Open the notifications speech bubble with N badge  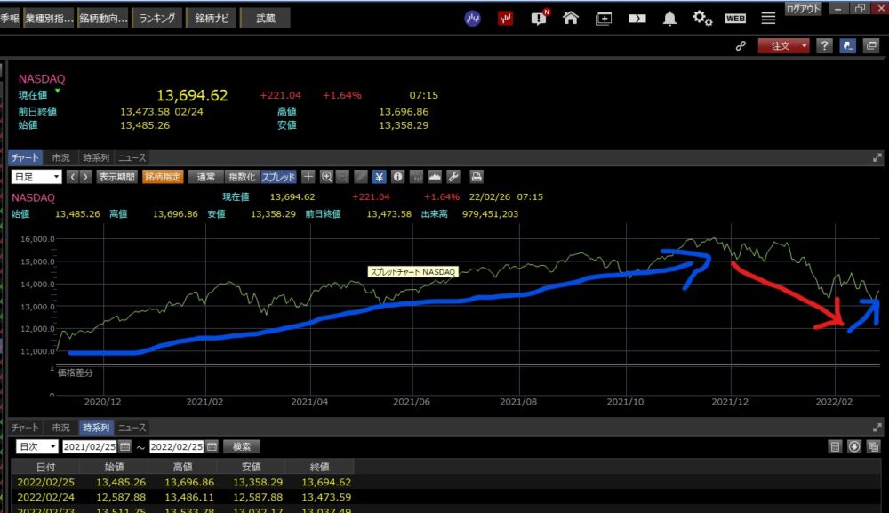coord(540,18)
